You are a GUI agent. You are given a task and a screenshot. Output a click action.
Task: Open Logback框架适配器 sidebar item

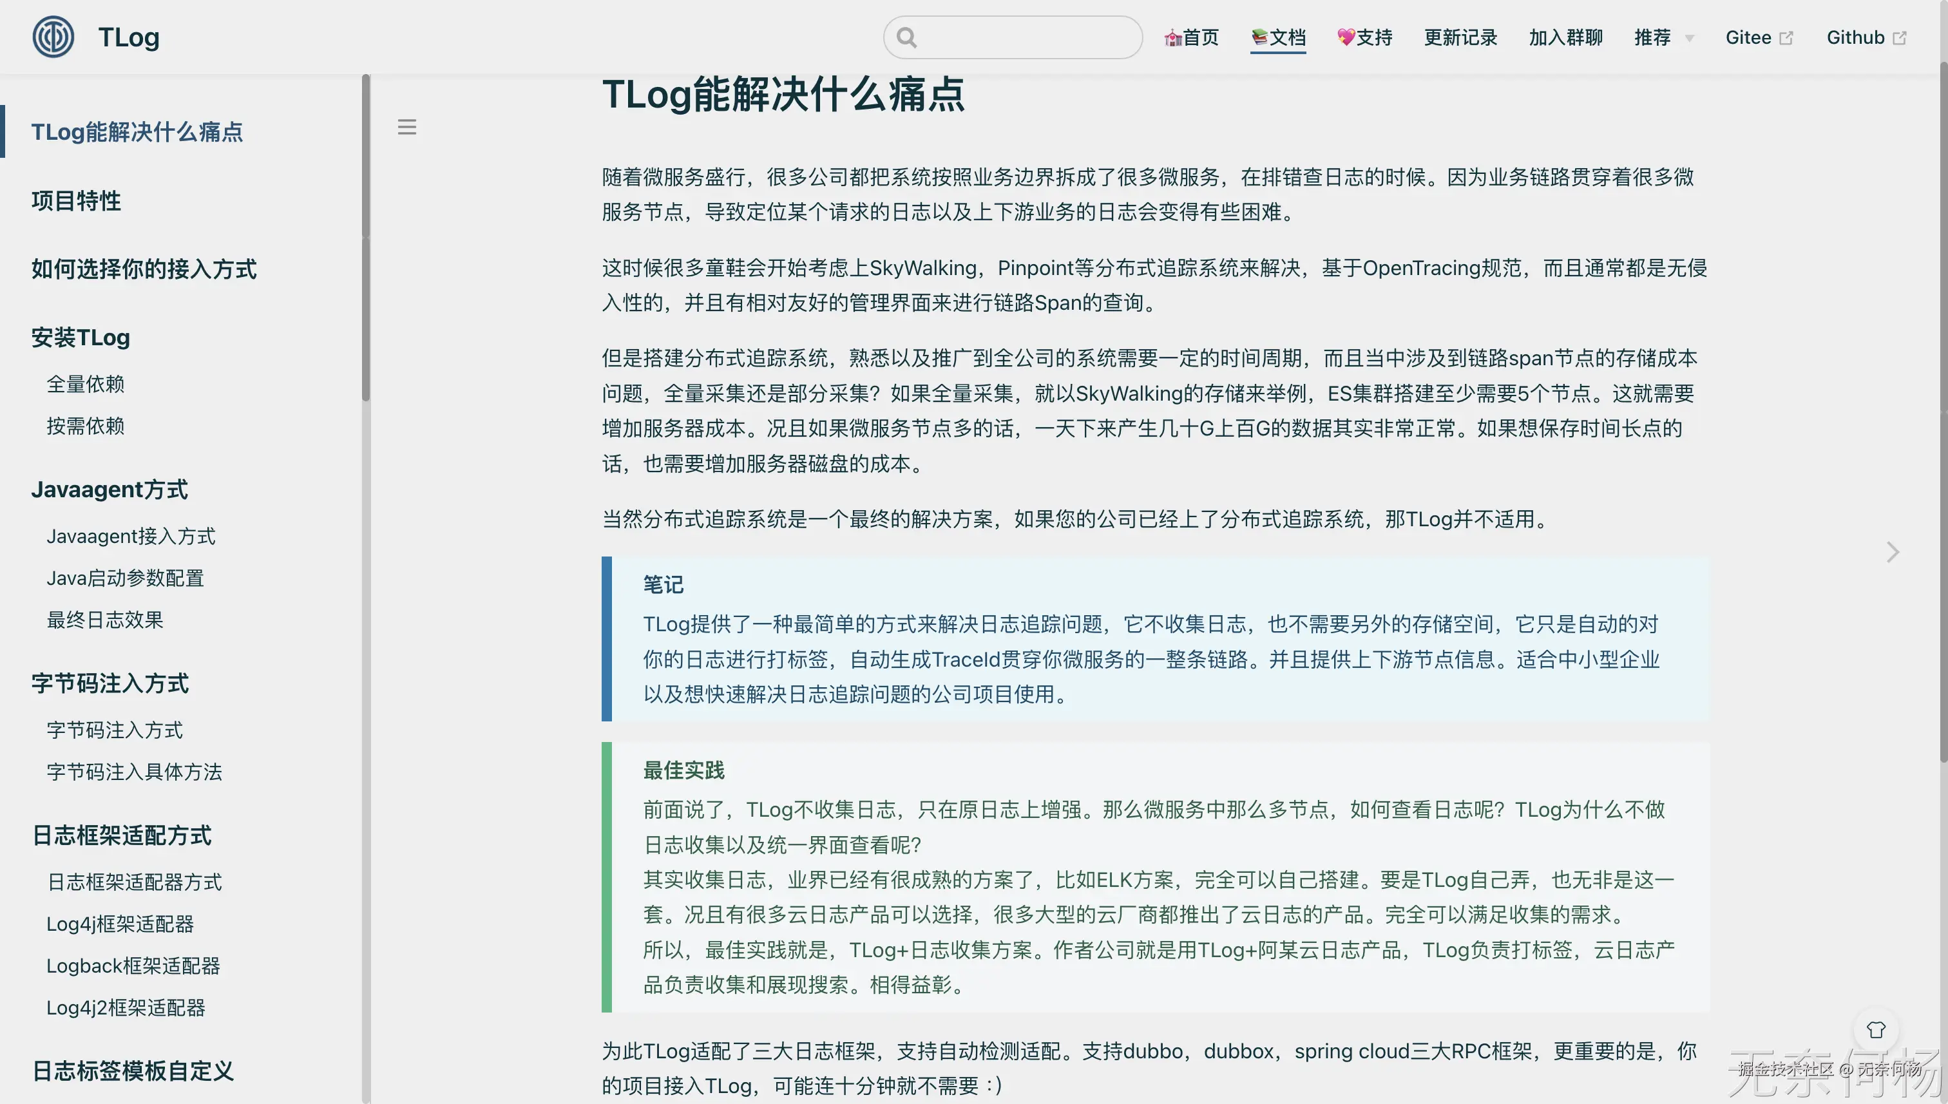pos(133,966)
